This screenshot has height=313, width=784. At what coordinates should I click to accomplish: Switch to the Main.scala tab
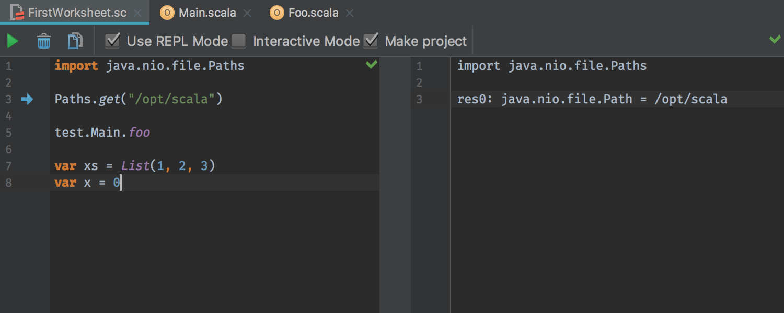point(207,13)
